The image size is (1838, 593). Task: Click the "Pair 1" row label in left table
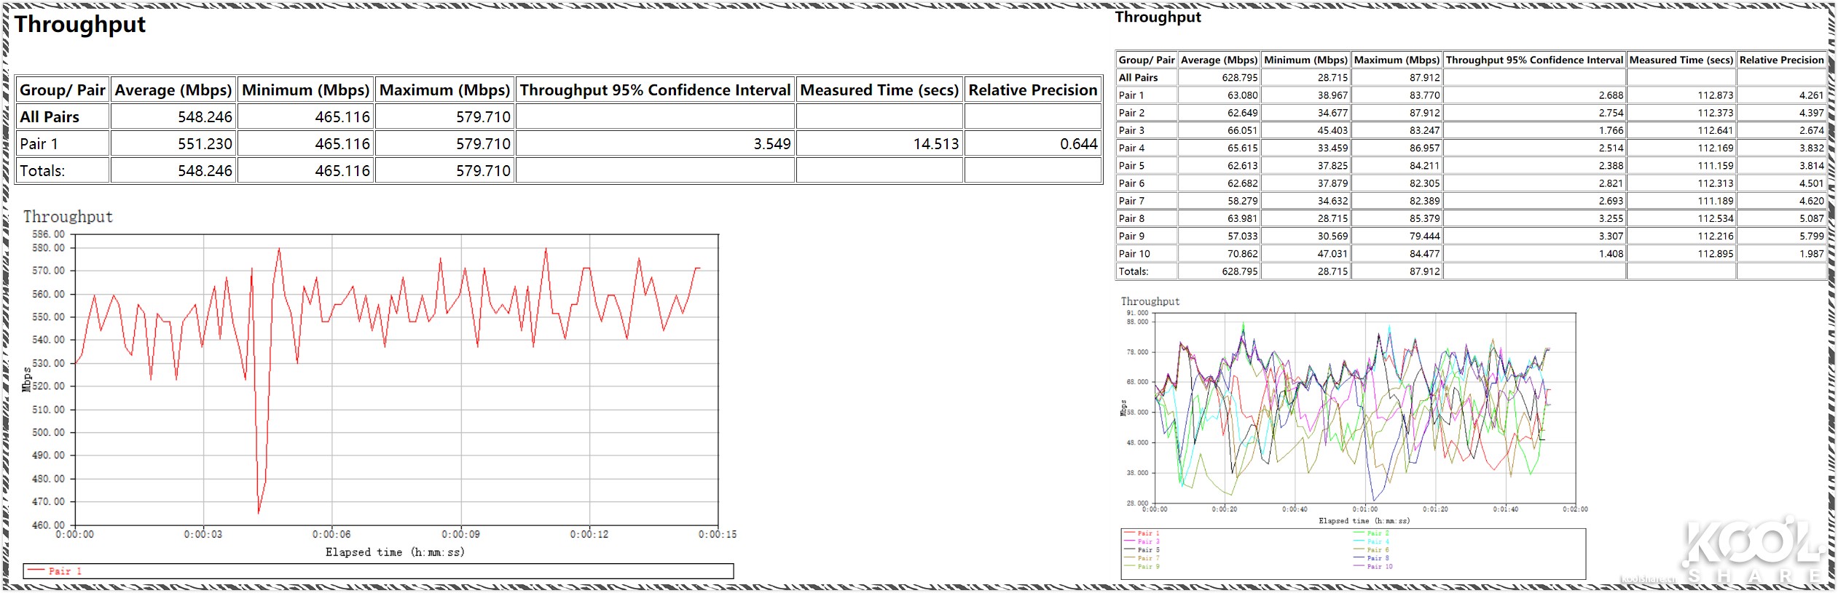coord(39,144)
